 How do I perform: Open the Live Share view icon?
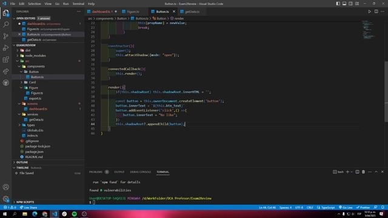point(5,71)
